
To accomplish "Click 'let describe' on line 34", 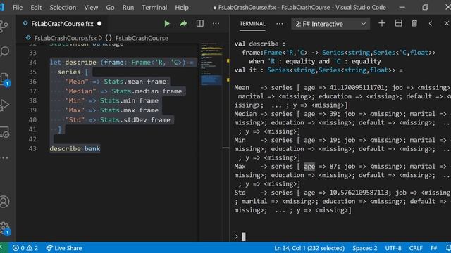I will (73, 63).
